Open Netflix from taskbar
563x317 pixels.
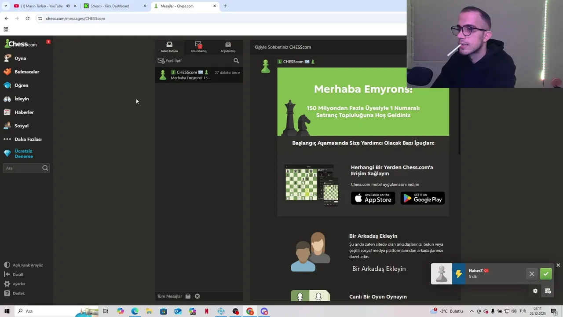pos(207,311)
